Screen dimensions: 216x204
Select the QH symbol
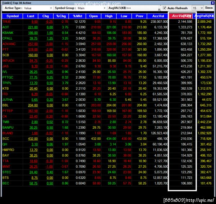coord(5,144)
